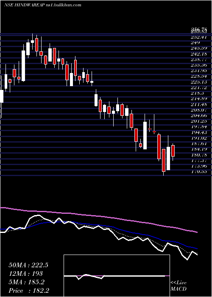The width and height of the screenshot is (212, 297).
Task: Click the 245.59 price axis label
Action: point(198,48)
